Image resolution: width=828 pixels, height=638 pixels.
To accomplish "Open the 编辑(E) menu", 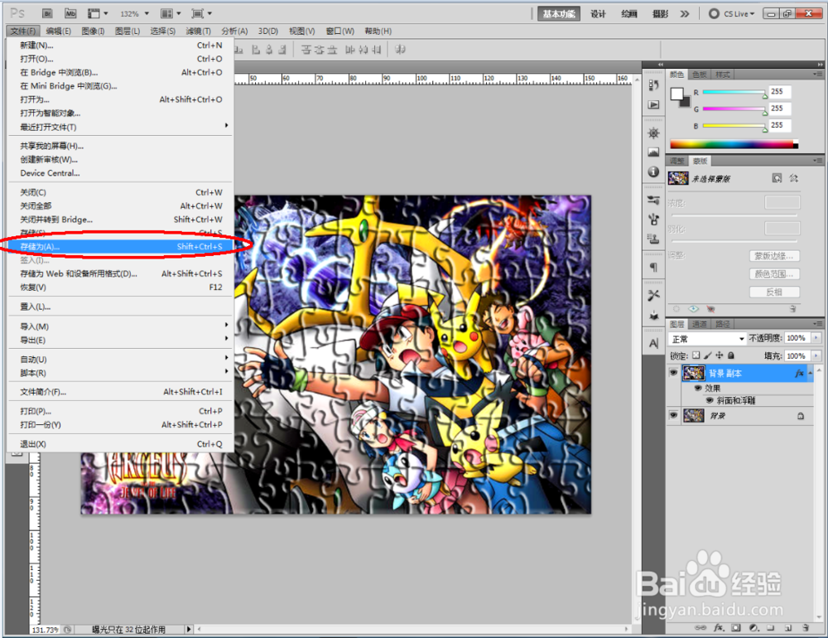I will point(59,31).
